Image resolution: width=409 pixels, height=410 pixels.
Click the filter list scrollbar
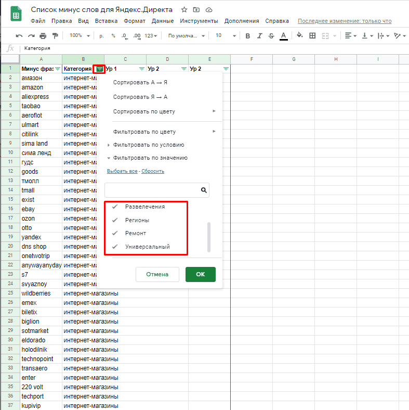click(x=209, y=237)
